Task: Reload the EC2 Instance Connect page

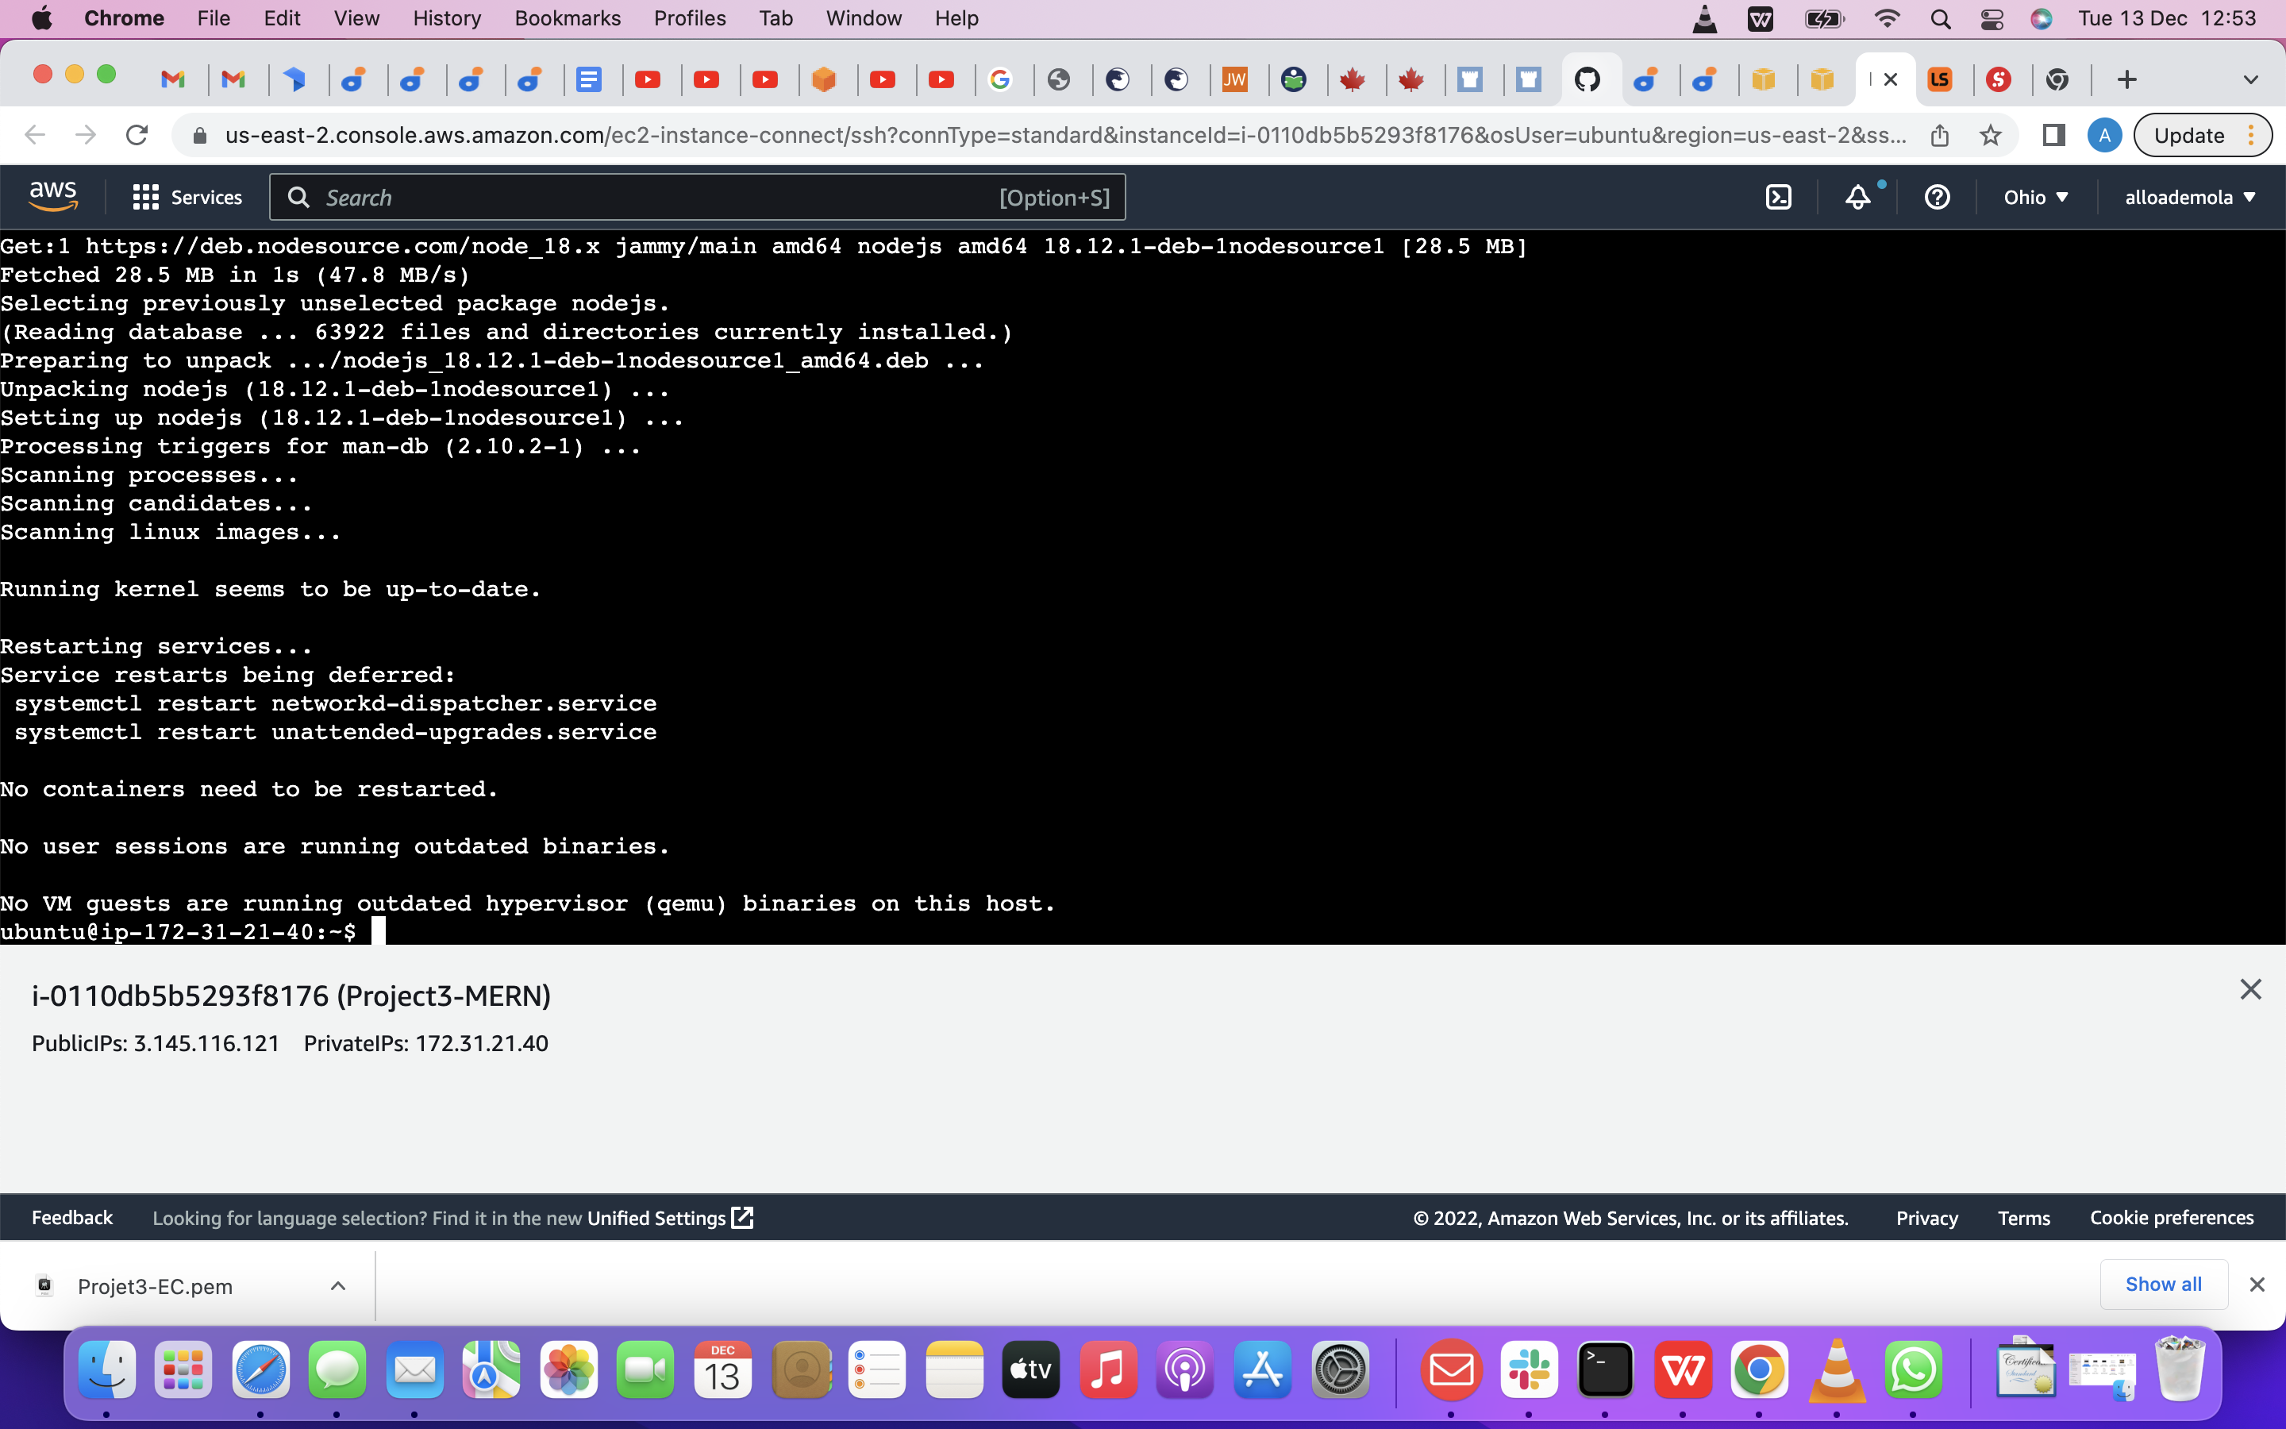Action: pyautogui.click(x=137, y=134)
